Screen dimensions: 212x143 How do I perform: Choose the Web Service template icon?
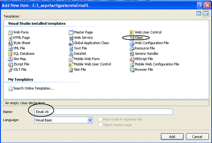[71, 38]
